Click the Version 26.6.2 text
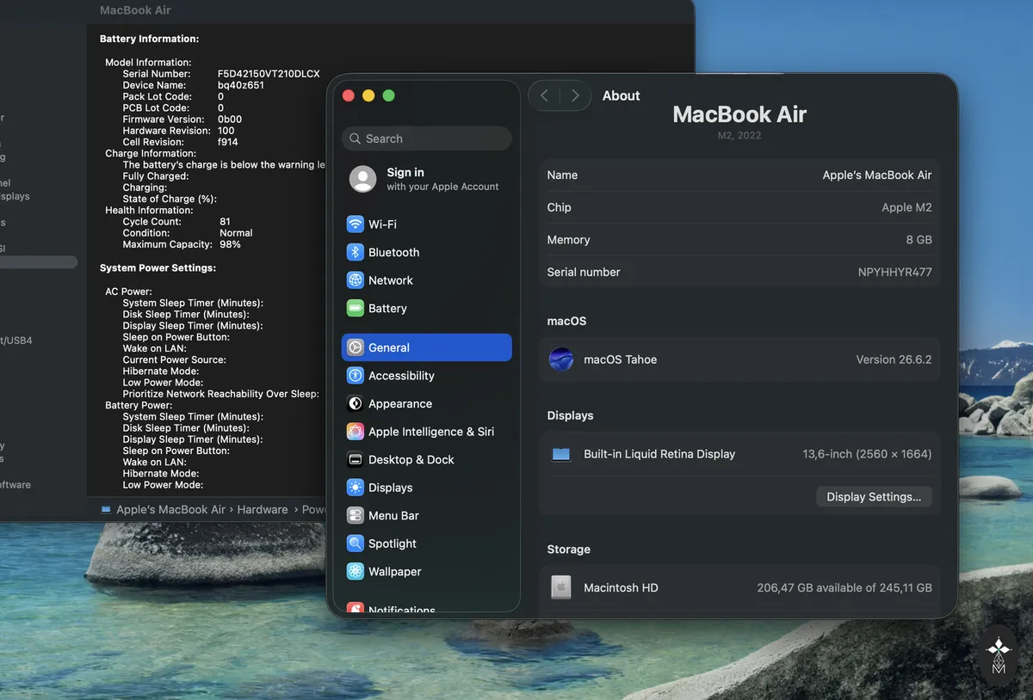 tap(894, 359)
